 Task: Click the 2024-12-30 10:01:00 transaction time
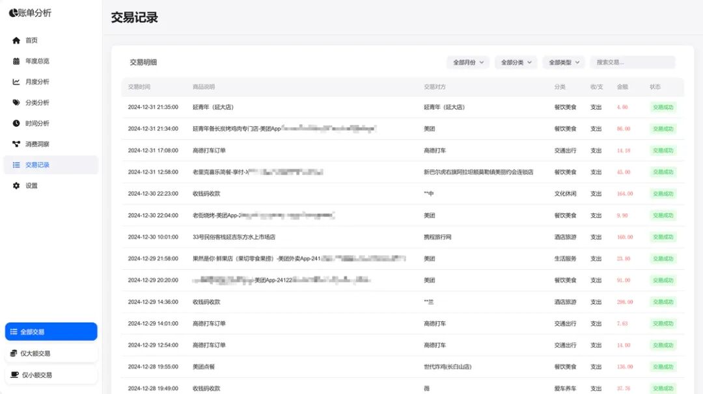tap(153, 237)
